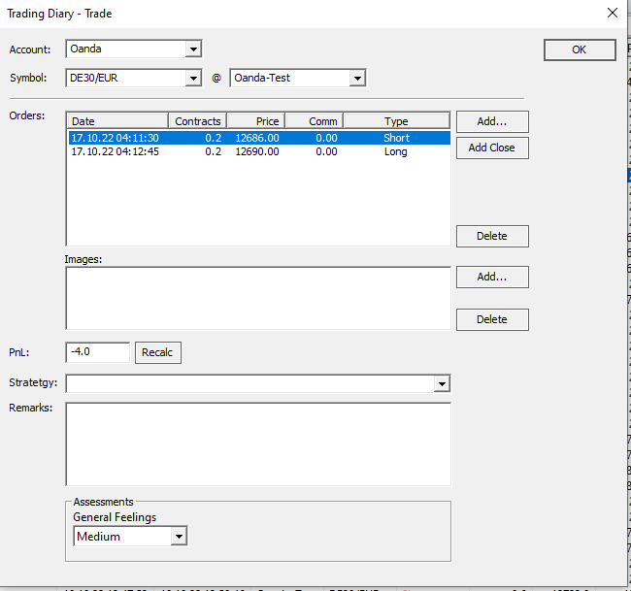Delete image using Images Delete button
This screenshot has height=591, width=631.
[492, 319]
